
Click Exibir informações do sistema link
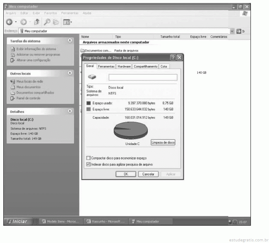[x=36, y=49]
